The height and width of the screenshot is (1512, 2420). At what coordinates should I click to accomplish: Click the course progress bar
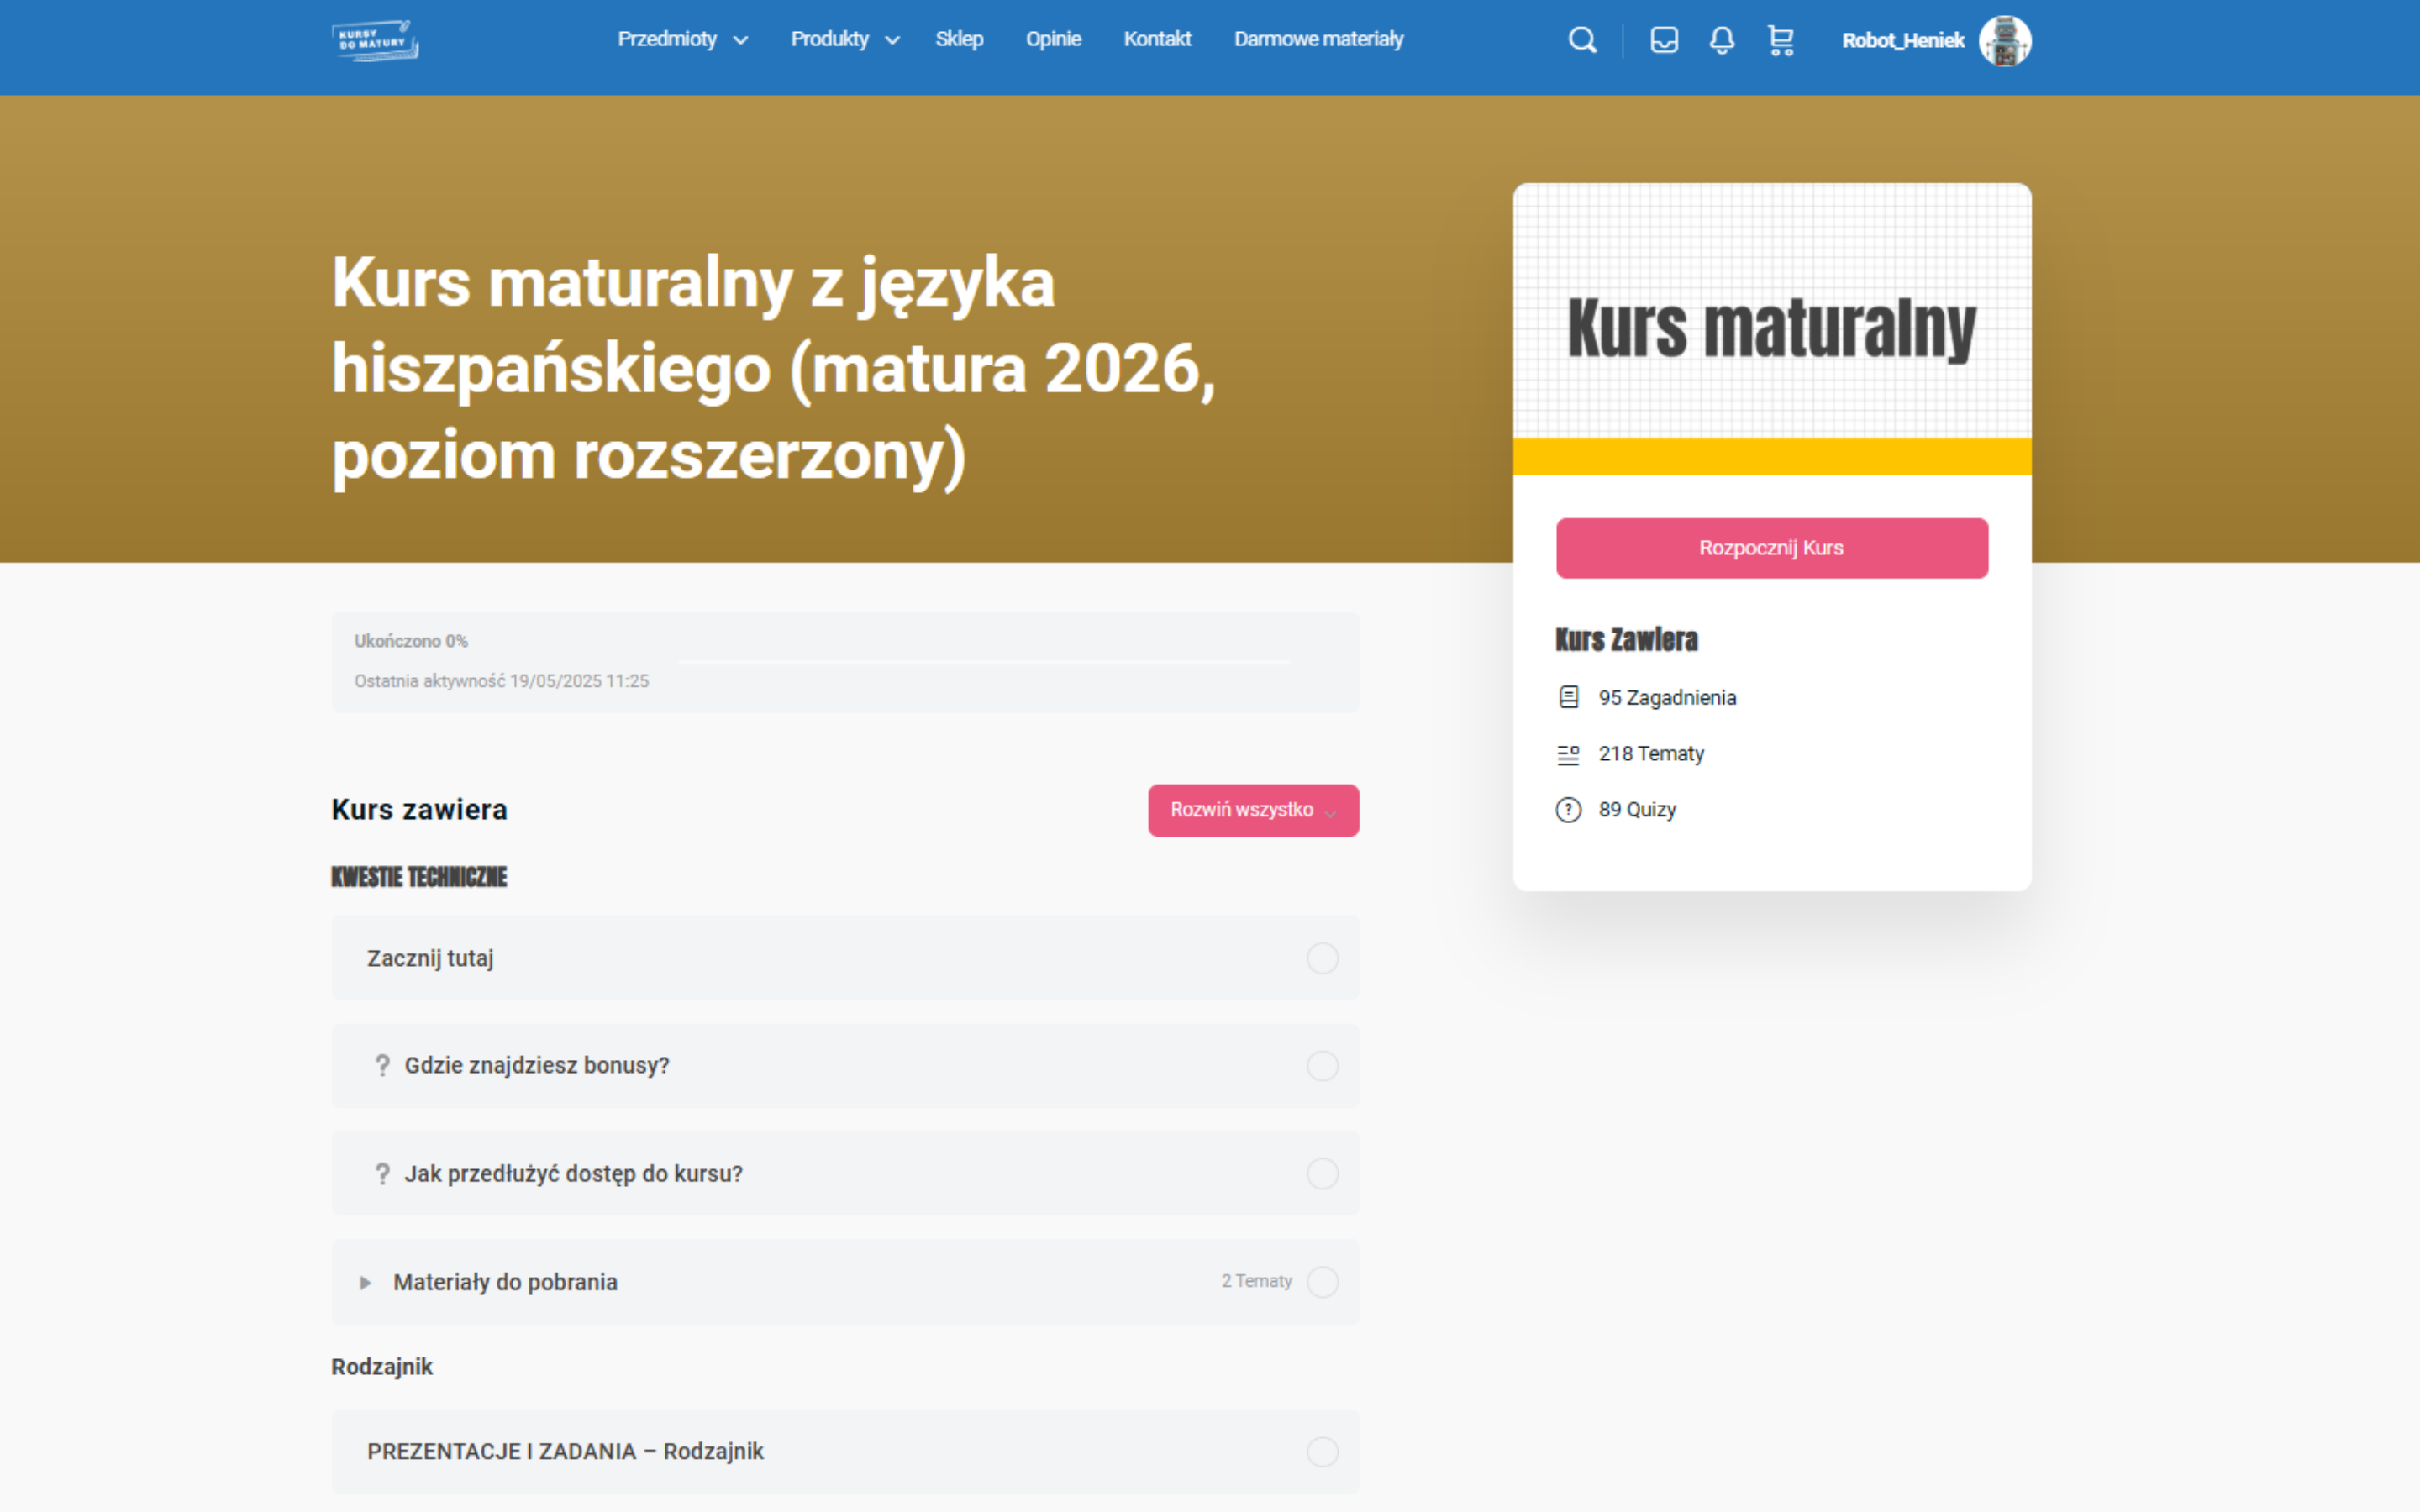click(x=984, y=662)
